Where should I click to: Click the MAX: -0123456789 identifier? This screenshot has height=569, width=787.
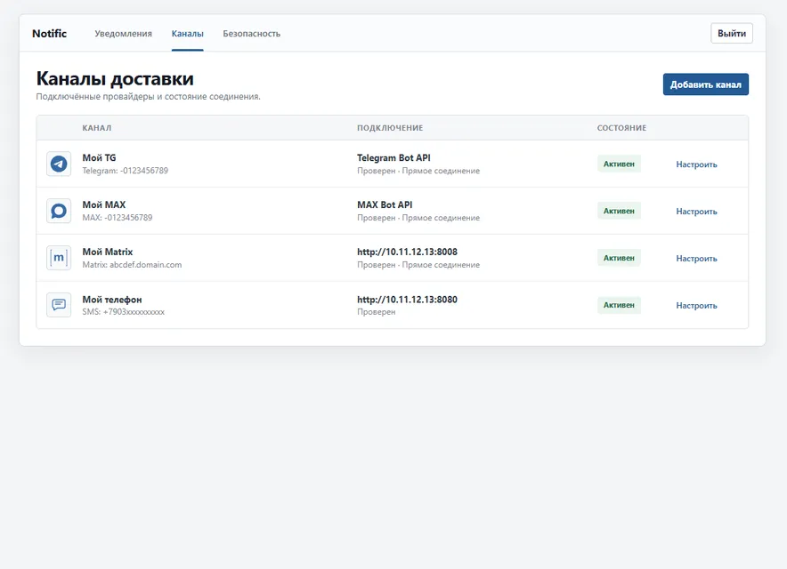pyautogui.click(x=118, y=218)
